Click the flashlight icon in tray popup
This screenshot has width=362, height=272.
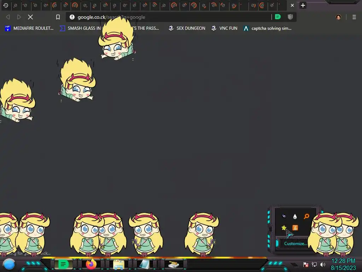(x=284, y=216)
